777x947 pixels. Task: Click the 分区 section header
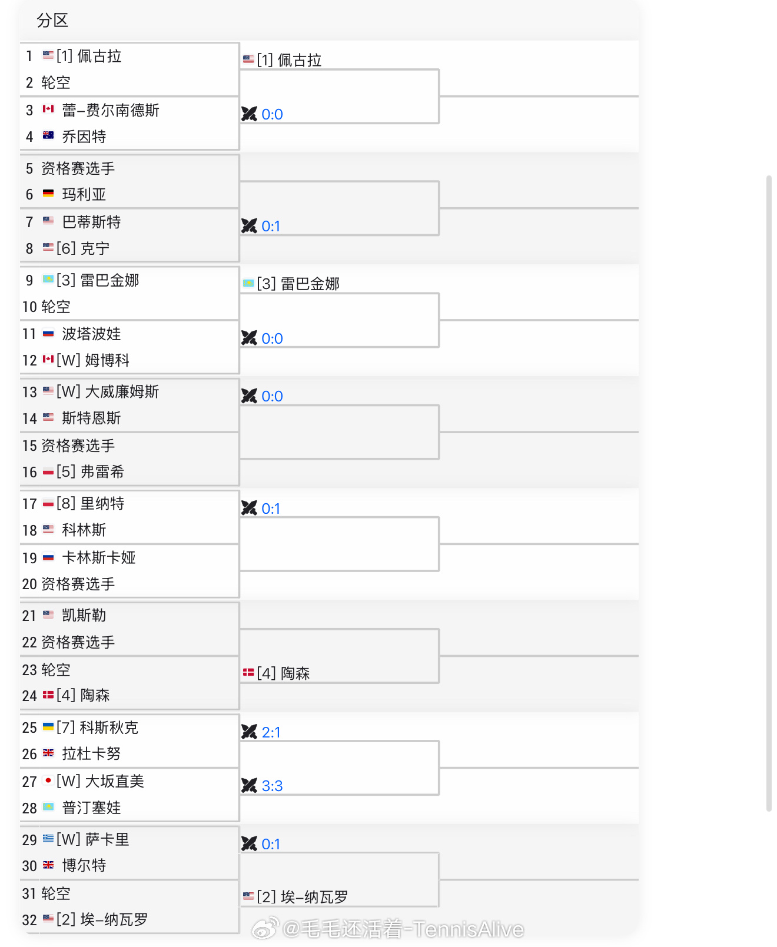(x=52, y=21)
